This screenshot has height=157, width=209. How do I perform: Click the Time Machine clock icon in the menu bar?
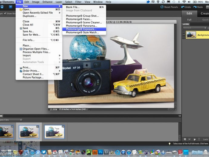tap(174, 2)
